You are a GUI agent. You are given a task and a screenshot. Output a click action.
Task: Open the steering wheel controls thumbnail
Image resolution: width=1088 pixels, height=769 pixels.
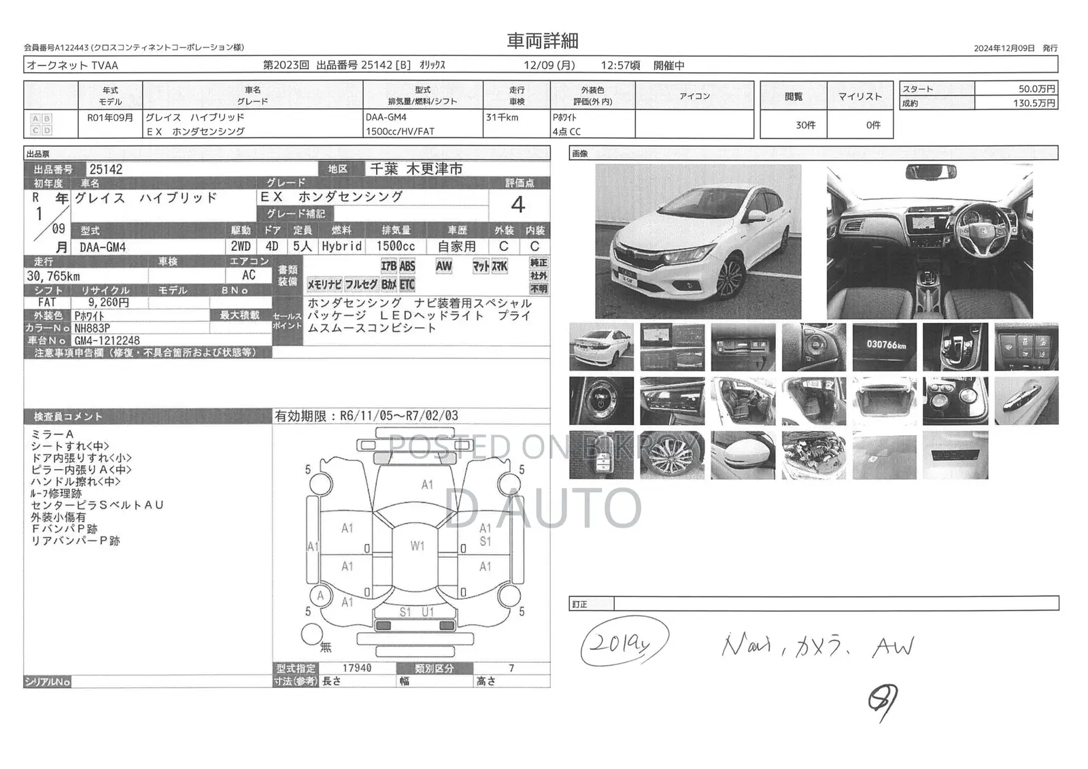click(x=814, y=347)
